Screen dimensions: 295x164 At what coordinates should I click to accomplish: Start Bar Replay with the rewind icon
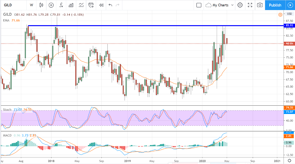(x=101, y=5)
